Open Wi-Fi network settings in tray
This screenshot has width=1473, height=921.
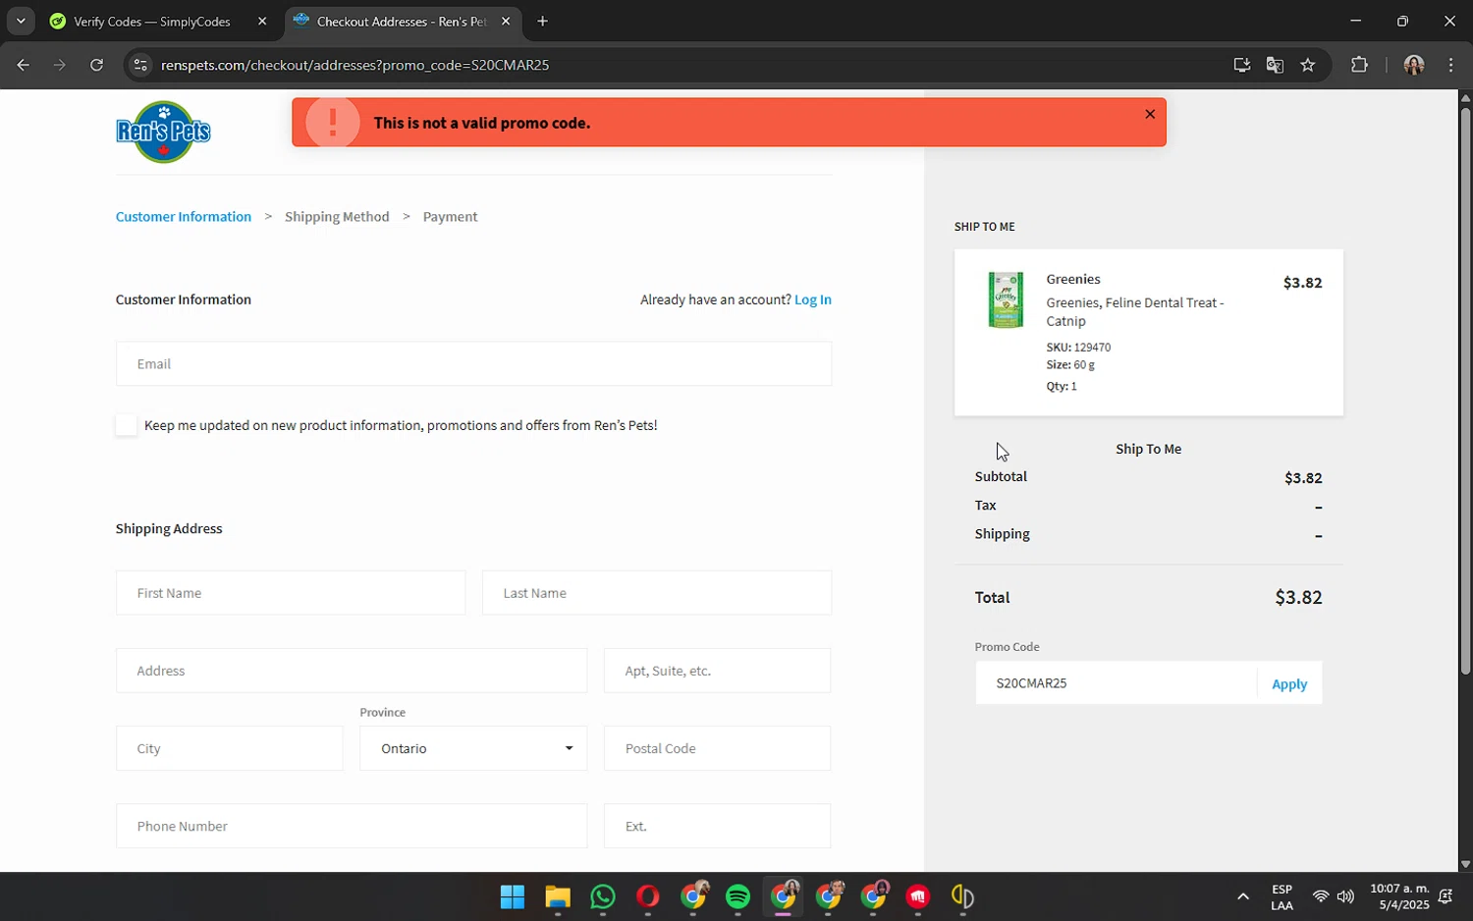tap(1321, 896)
